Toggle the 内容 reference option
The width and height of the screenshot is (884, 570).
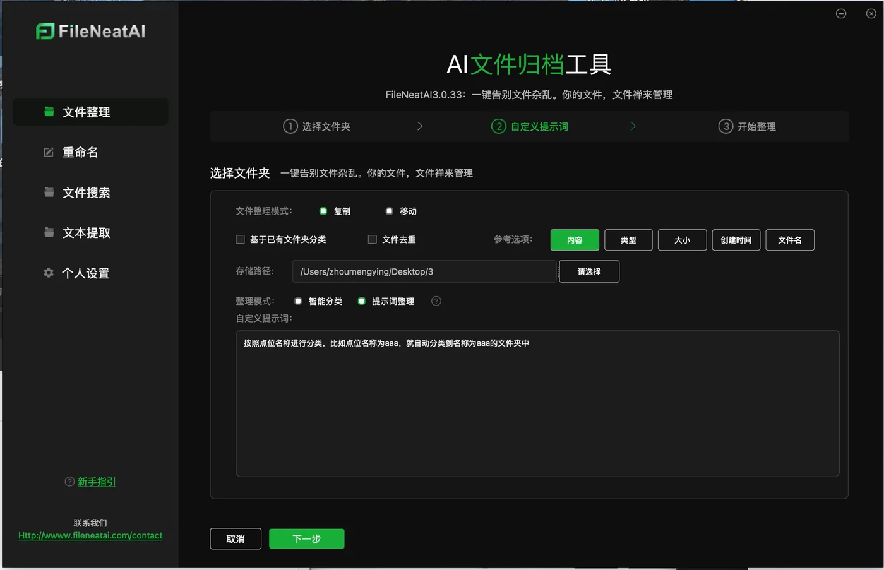[x=575, y=240]
